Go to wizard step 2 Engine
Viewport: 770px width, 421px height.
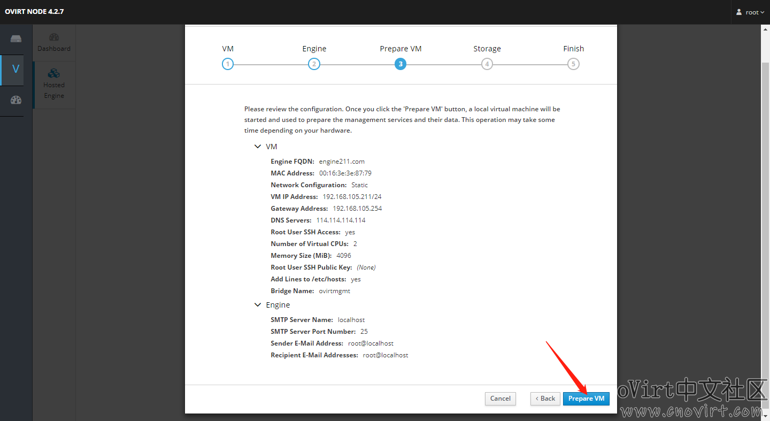(x=314, y=64)
